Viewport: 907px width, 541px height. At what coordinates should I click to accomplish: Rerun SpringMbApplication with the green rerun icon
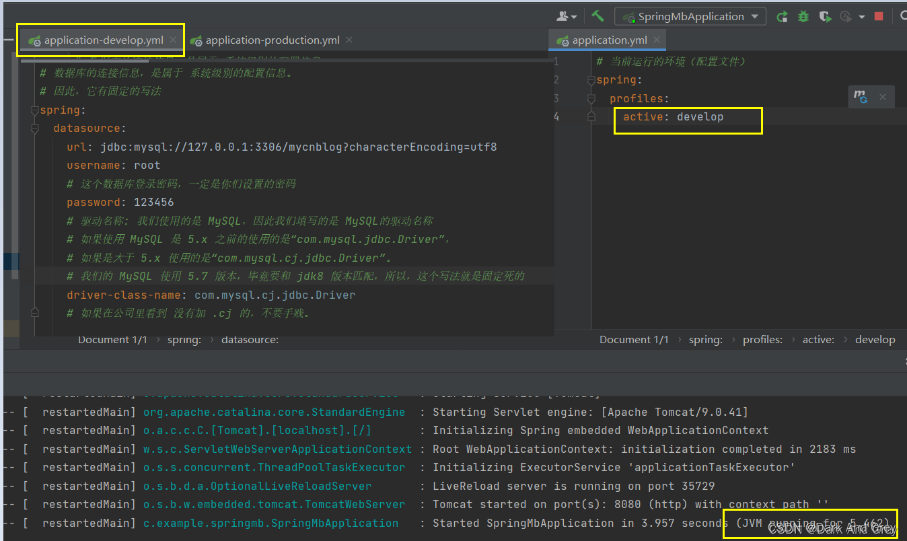coord(782,17)
